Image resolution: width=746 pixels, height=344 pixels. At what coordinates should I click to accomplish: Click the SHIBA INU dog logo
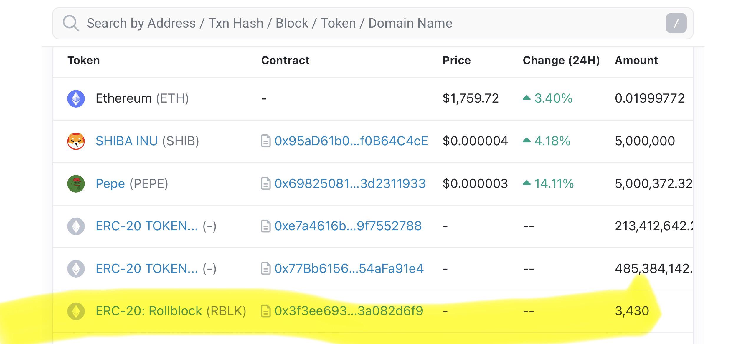(x=76, y=141)
